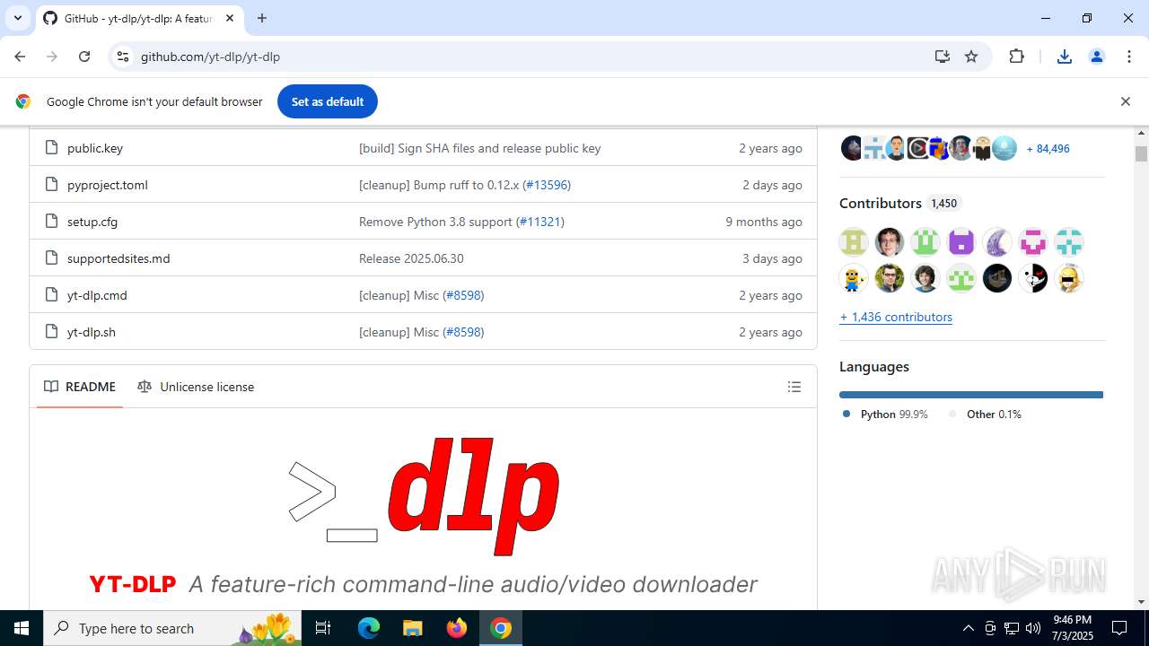Open the Windows Start menu
The height and width of the screenshot is (646, 1149).
pos(22,628)
